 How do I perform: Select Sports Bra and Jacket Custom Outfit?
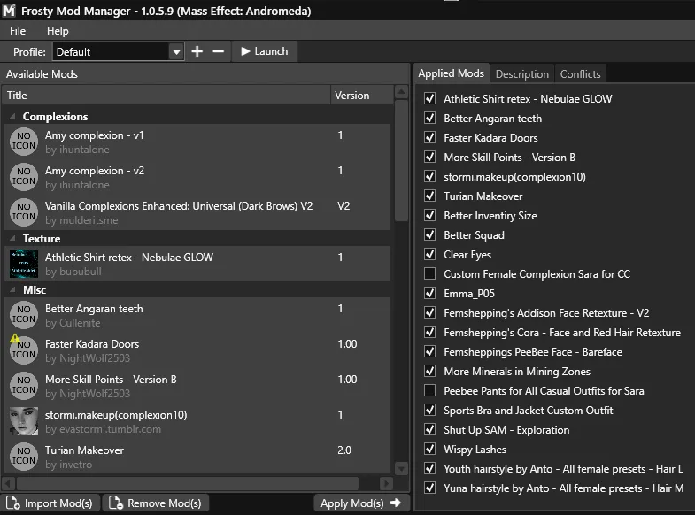coord(528,411)
